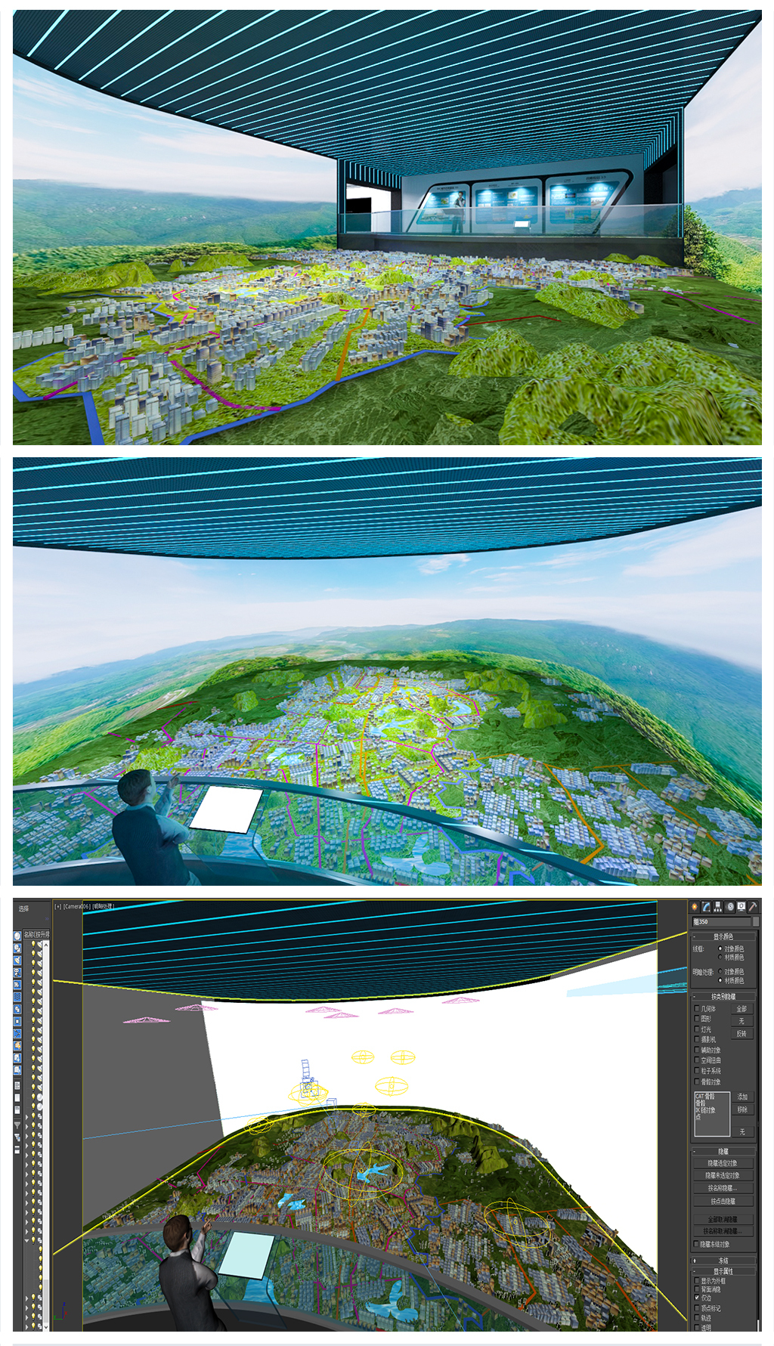This screenshot has width=774, height=1346.
Task: Toggle Display Geometry filter in scene explorer
Action: [17, 936]
